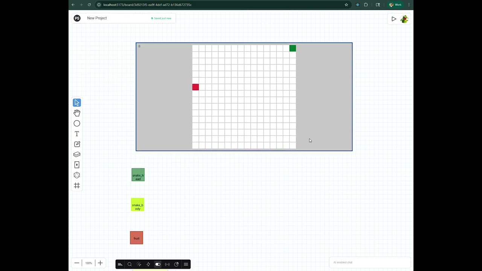482x271 pixels.
Task: Click the sparkle cursor icon
Action: tap(139, 264)
